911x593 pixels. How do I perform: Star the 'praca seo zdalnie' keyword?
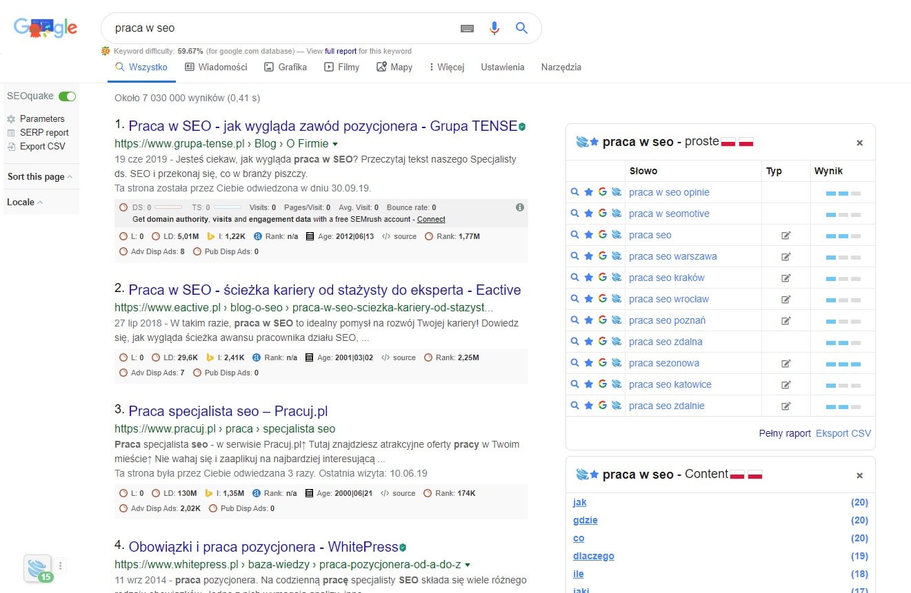pos(588,406)
